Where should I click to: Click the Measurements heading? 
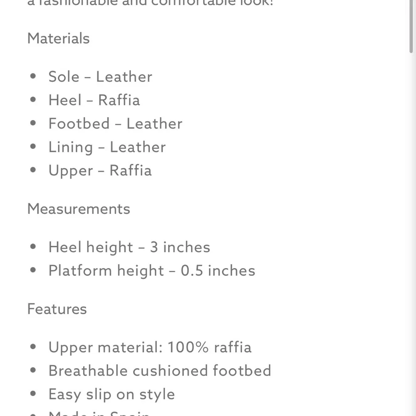click(79, 208)
